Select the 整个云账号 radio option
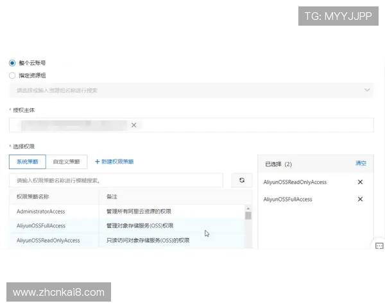This screenshot has height=308, width=385. pyautogui.click(x=12, y=63)
